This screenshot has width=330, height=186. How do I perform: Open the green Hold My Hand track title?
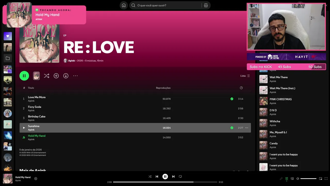click(37, 136)
